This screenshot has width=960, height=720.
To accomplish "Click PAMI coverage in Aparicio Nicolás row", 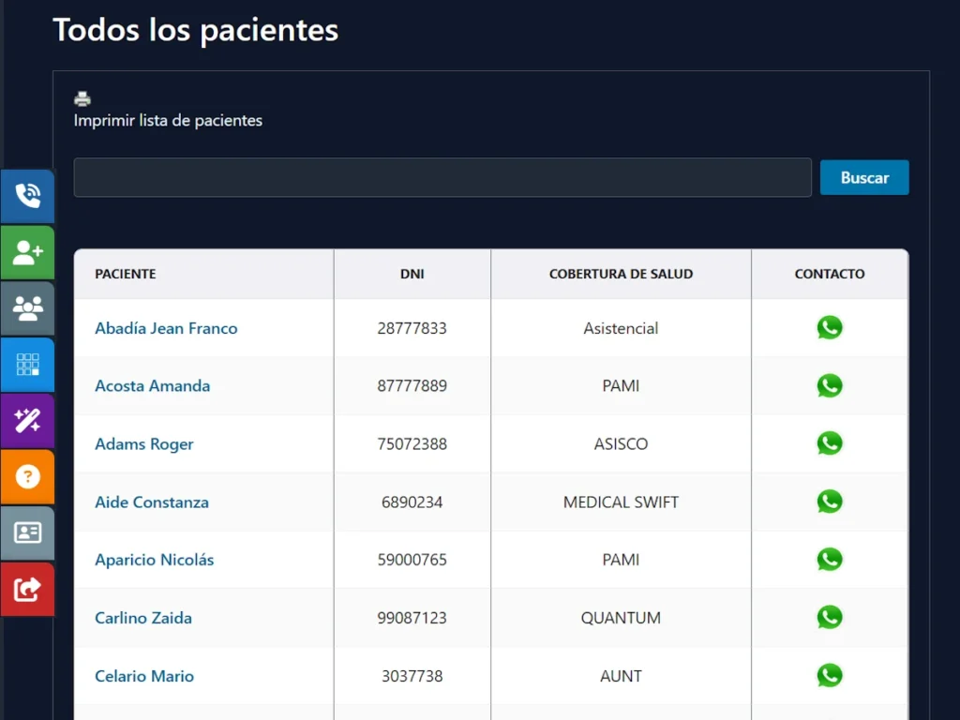I will point(621,560).
